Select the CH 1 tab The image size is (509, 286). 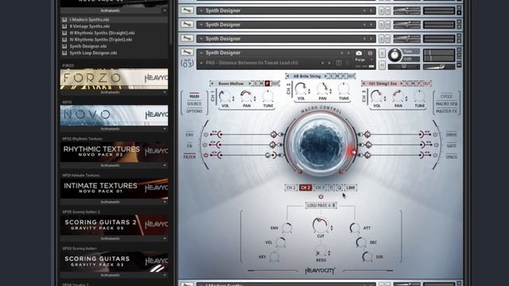click(x=291, y=187)
